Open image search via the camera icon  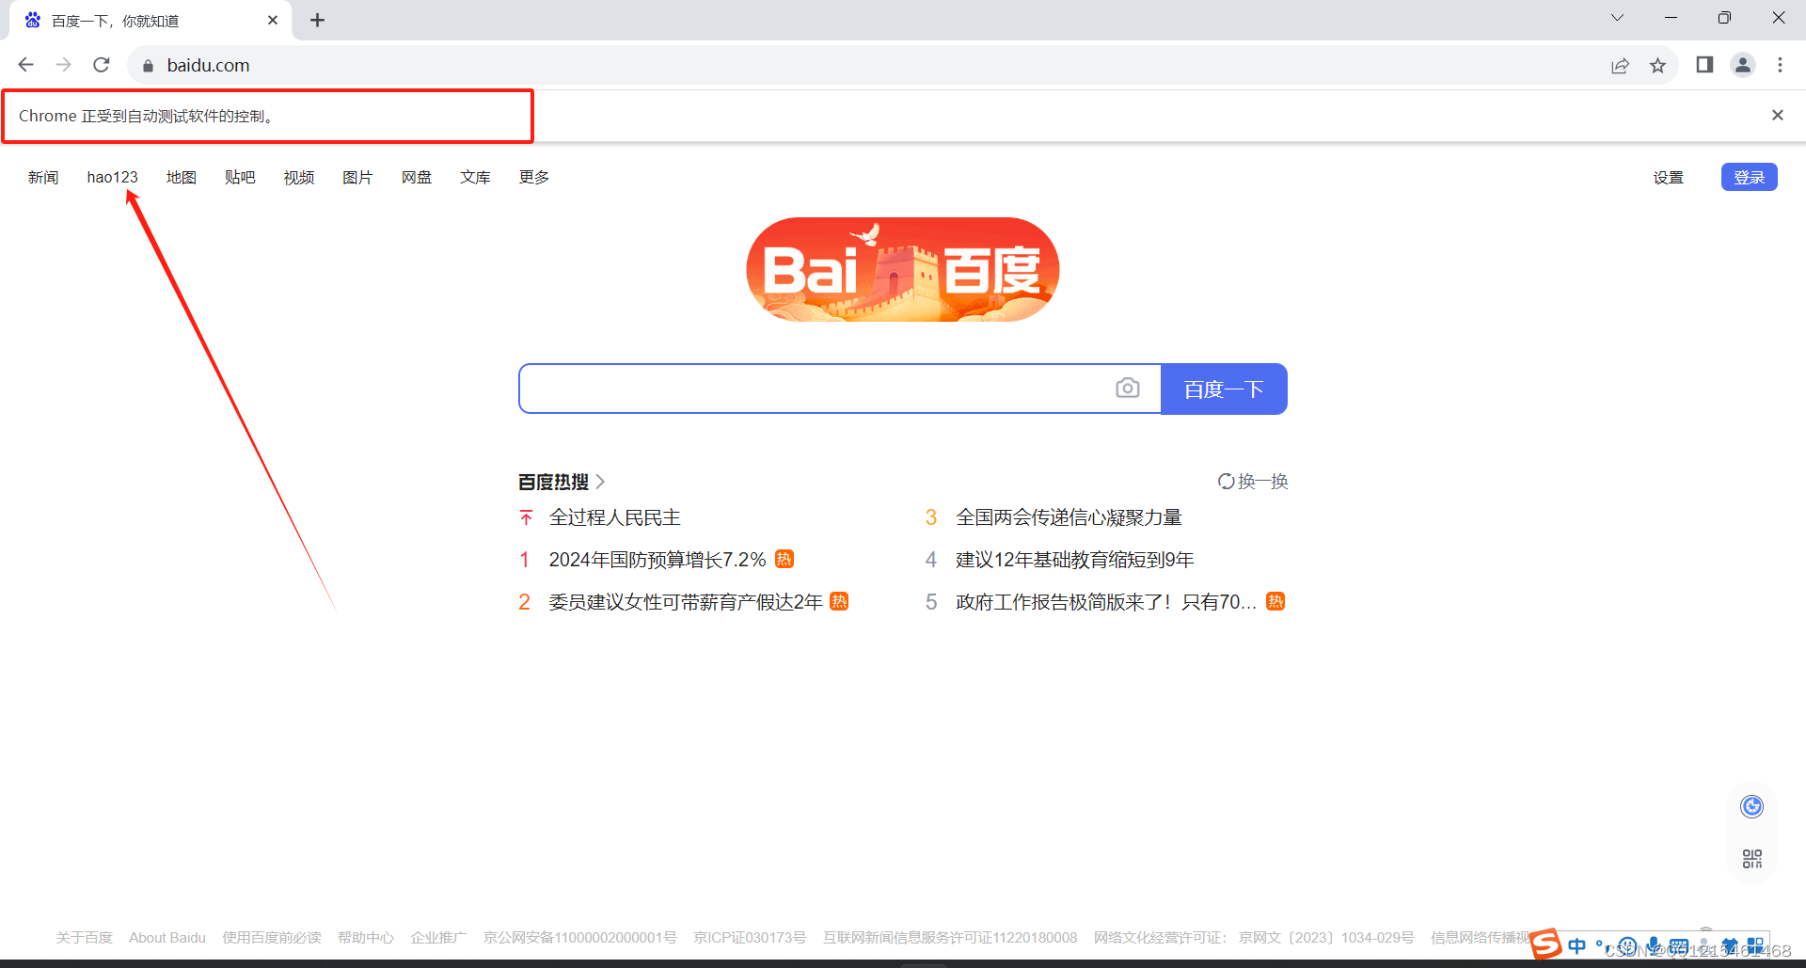point(1127,389)
